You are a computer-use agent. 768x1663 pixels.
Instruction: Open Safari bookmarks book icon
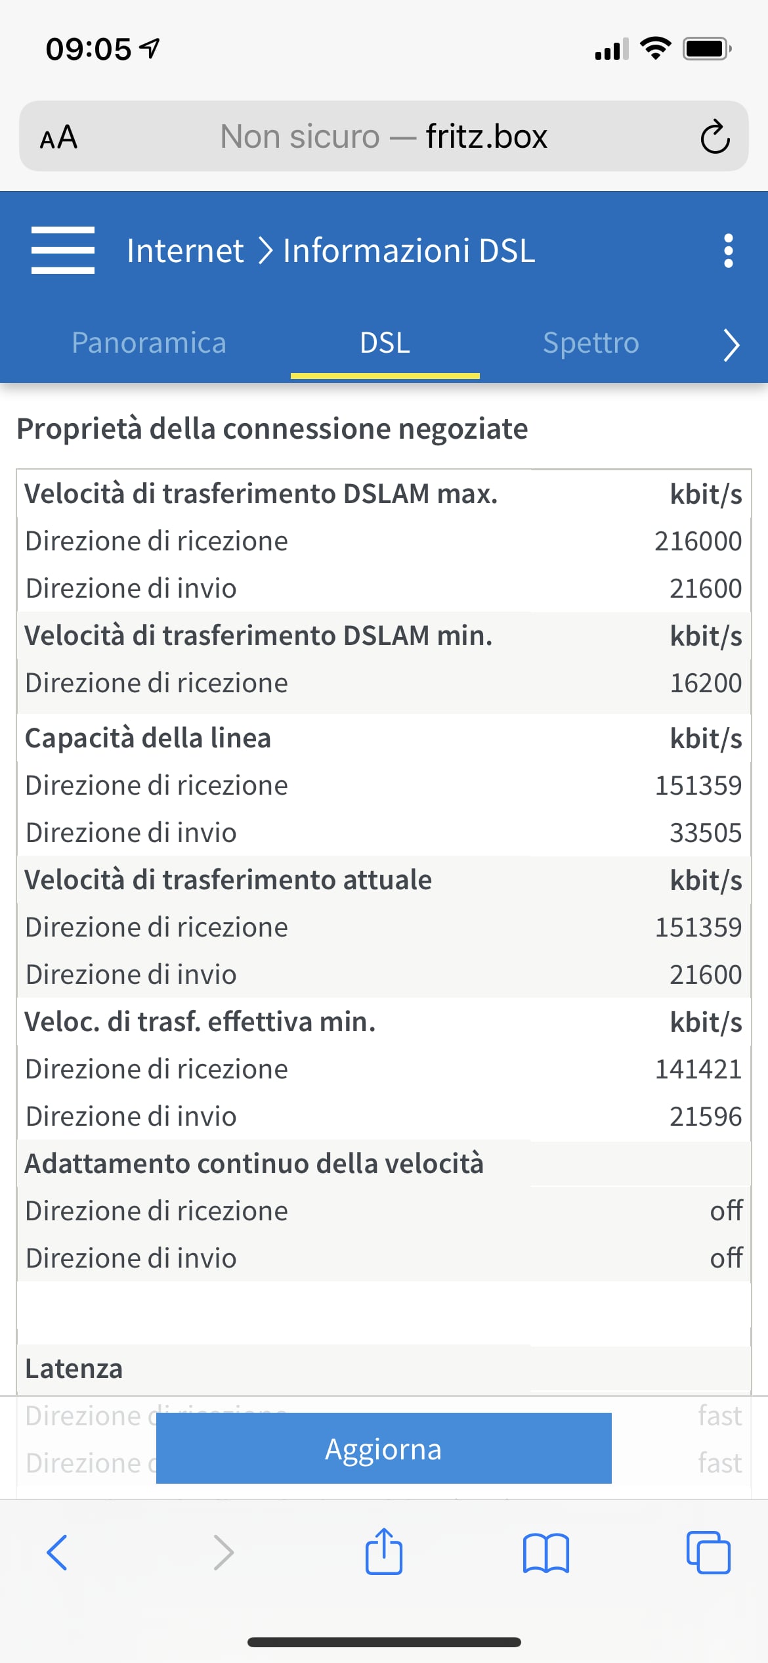[x=545, y=1553]
